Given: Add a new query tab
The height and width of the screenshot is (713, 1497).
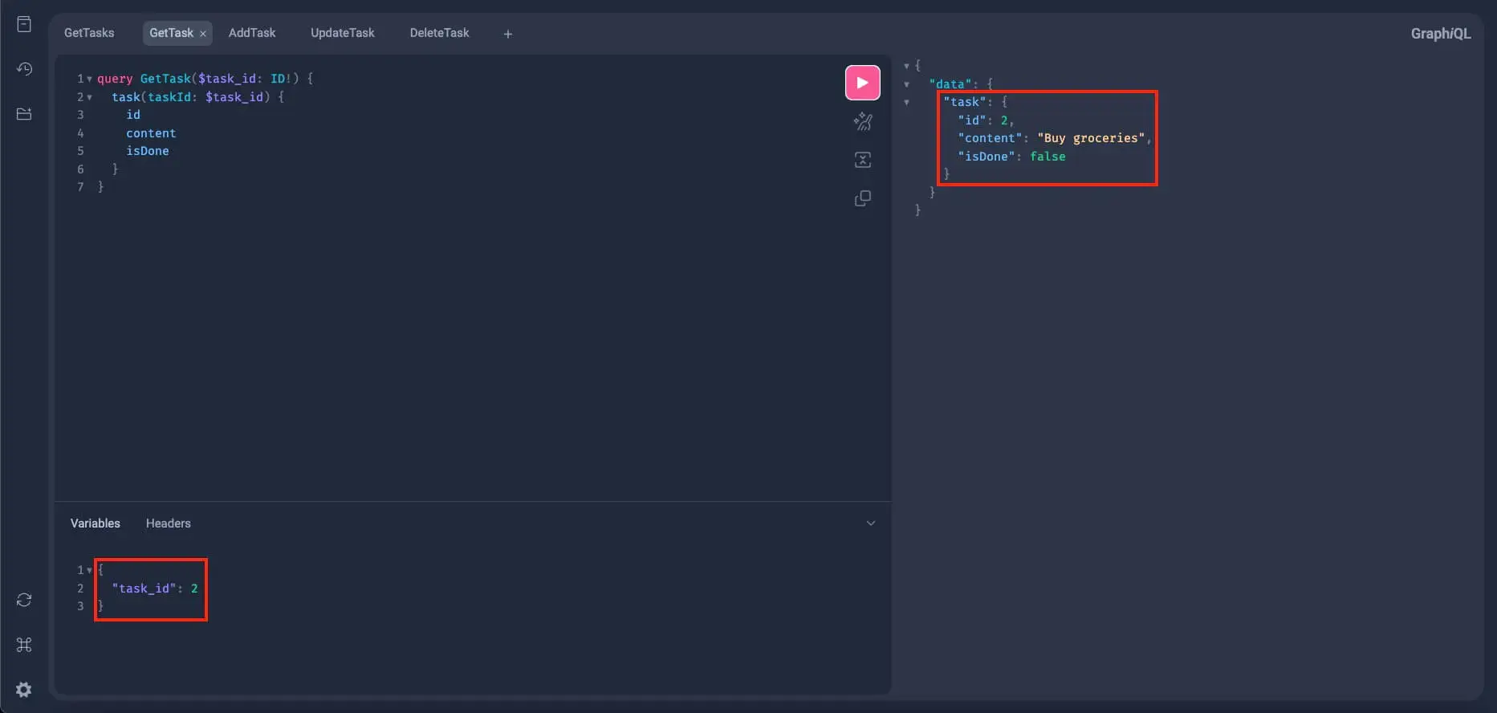Looking at the screenshot, I should pos(507,34).
